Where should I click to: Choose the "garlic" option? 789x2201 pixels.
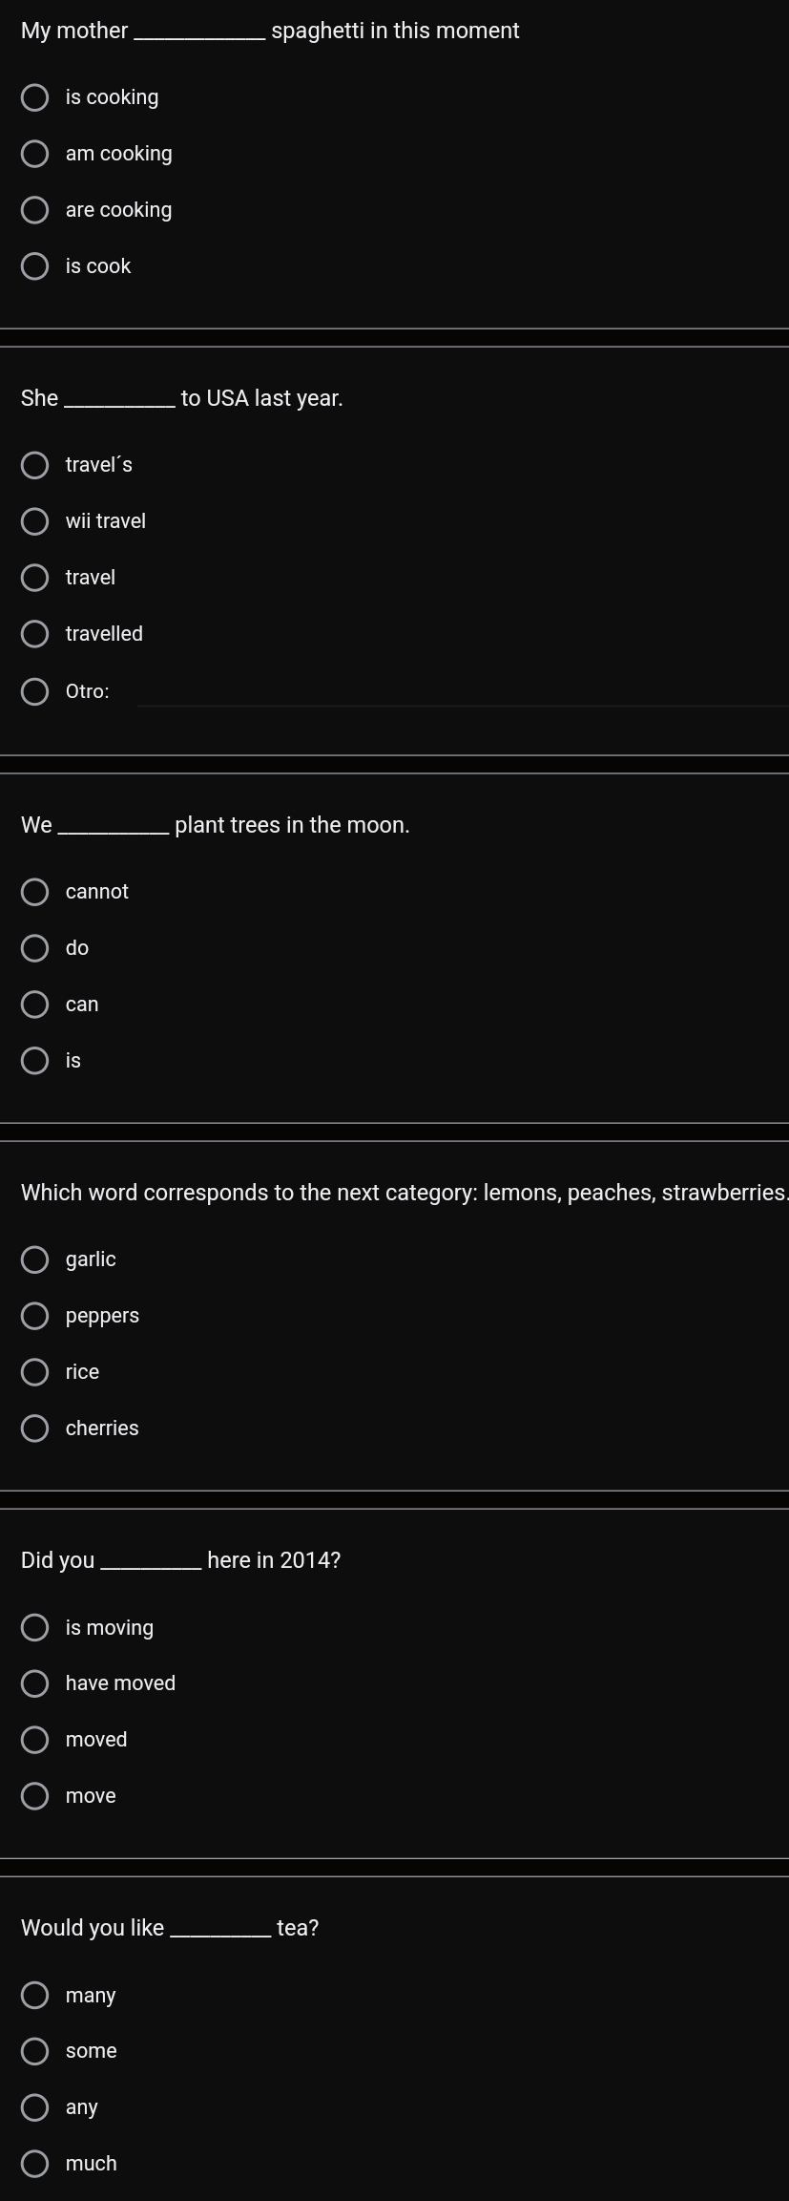35,1259
